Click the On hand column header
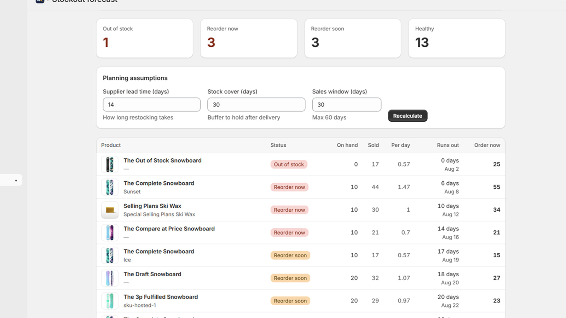Viewport: 566px width, 318px height. click(x=347, y=145)
